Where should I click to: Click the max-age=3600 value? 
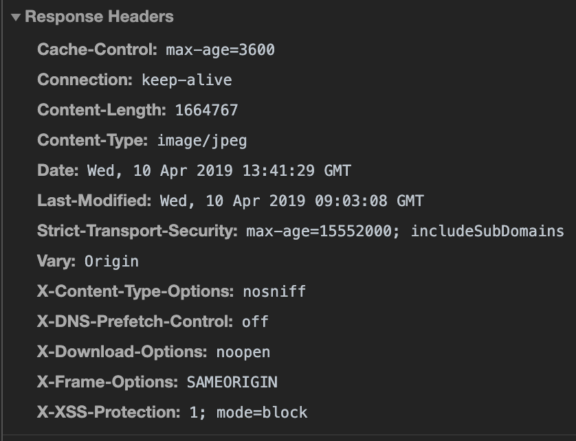tap(221, 50)
